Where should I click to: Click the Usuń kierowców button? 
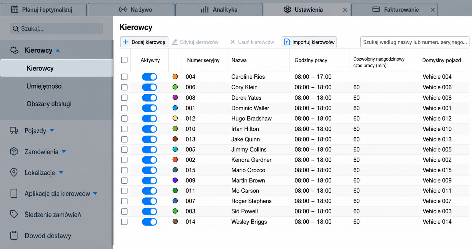(252, 42)
